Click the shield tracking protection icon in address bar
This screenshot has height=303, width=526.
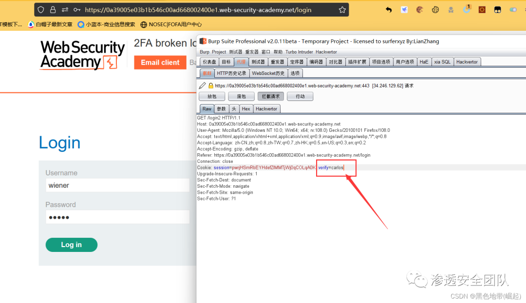(40, 10)
